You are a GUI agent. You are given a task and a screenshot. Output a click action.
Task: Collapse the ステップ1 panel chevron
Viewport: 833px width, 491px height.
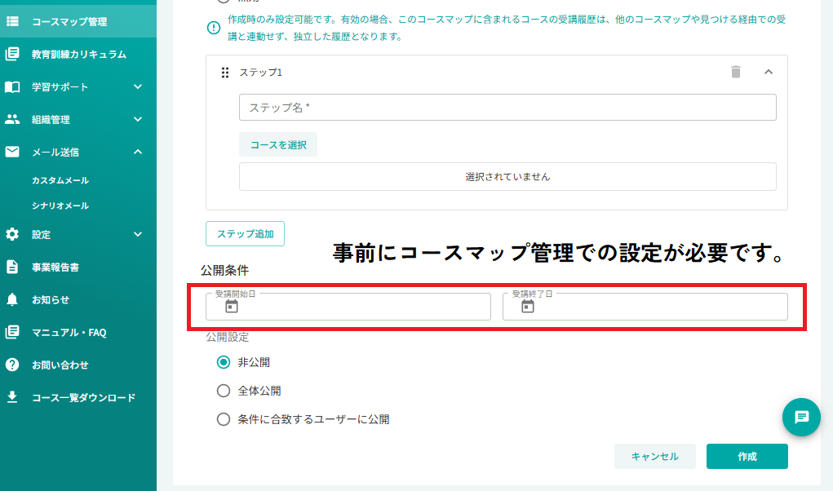769,72
